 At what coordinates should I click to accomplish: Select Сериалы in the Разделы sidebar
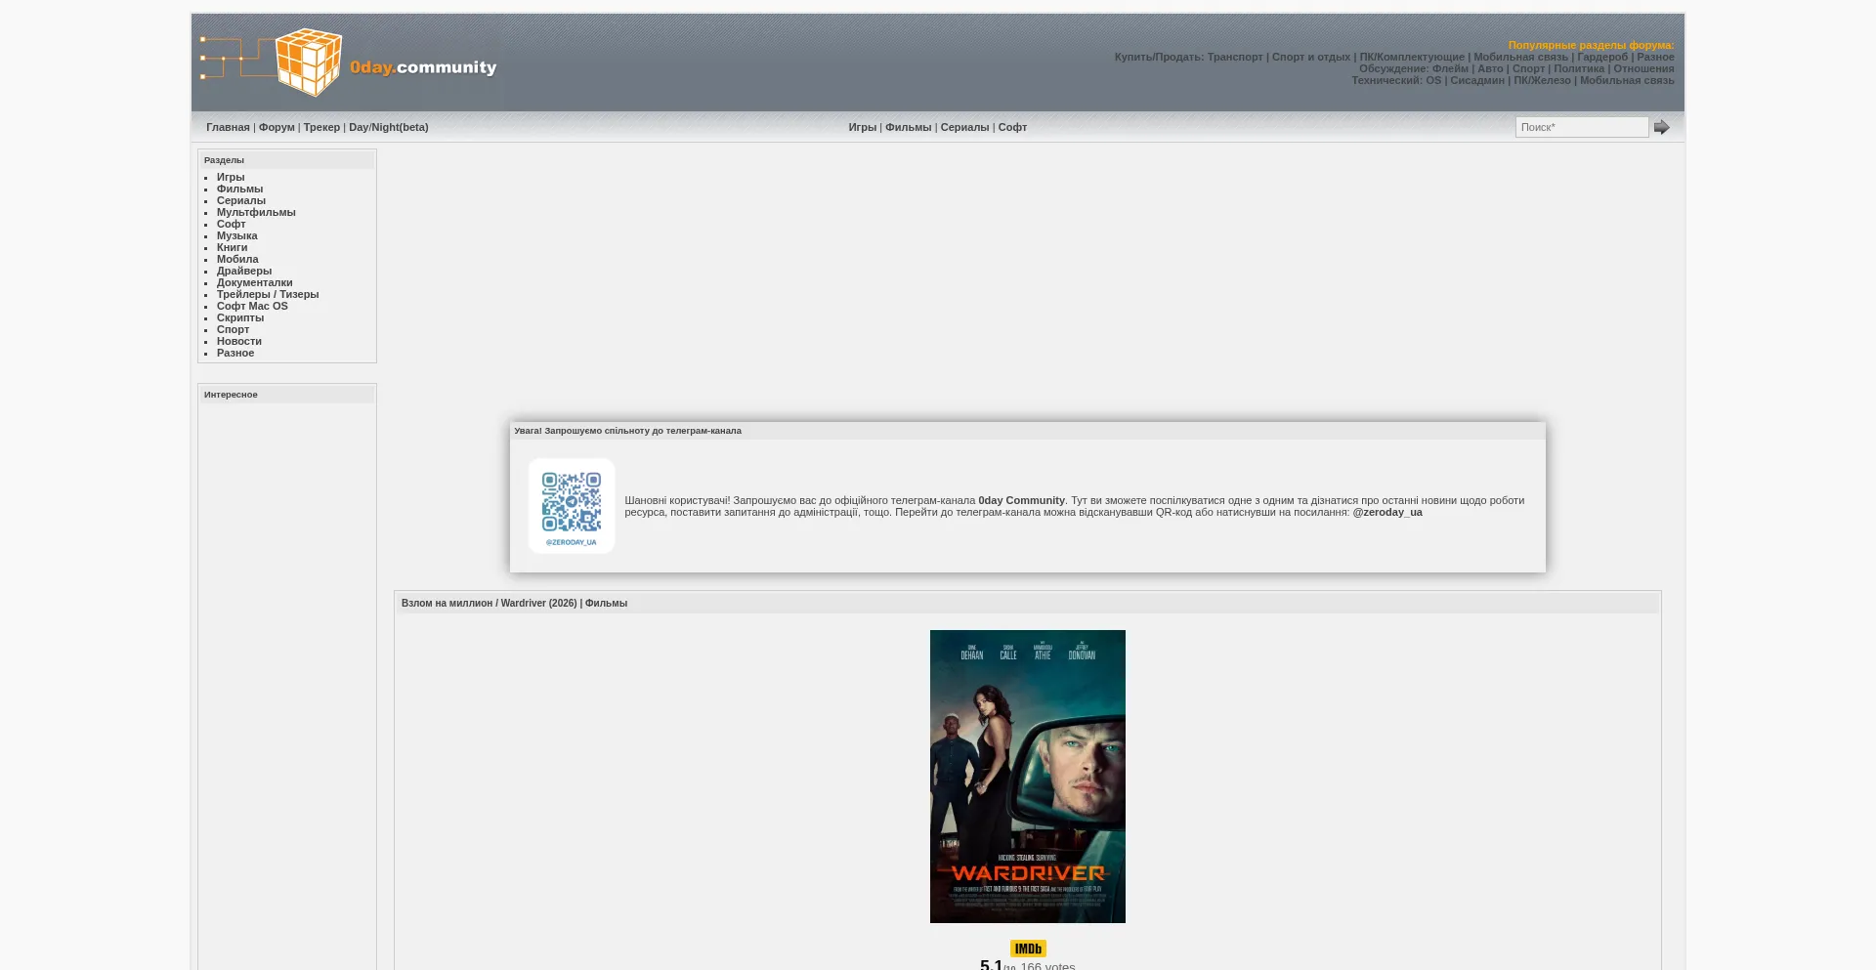point(241,200)
